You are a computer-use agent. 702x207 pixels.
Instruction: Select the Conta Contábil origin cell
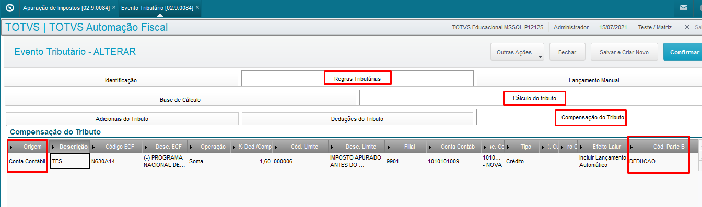(x=29, y=161)
